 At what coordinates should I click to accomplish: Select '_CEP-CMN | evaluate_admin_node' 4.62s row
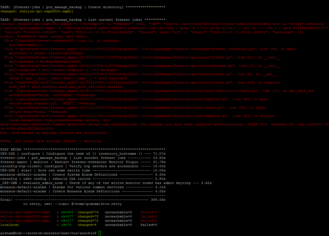[x=106, y=183]
